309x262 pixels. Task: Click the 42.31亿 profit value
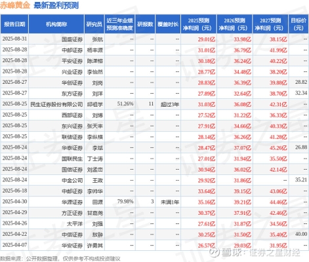pos(278,104)
